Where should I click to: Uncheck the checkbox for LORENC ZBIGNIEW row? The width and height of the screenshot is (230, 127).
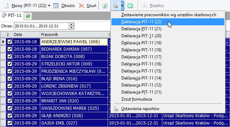click(10, 86)
